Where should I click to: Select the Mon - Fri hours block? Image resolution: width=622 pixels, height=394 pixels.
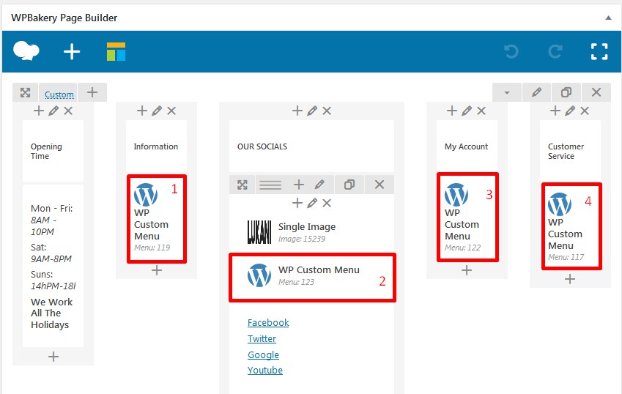[53, 266]
